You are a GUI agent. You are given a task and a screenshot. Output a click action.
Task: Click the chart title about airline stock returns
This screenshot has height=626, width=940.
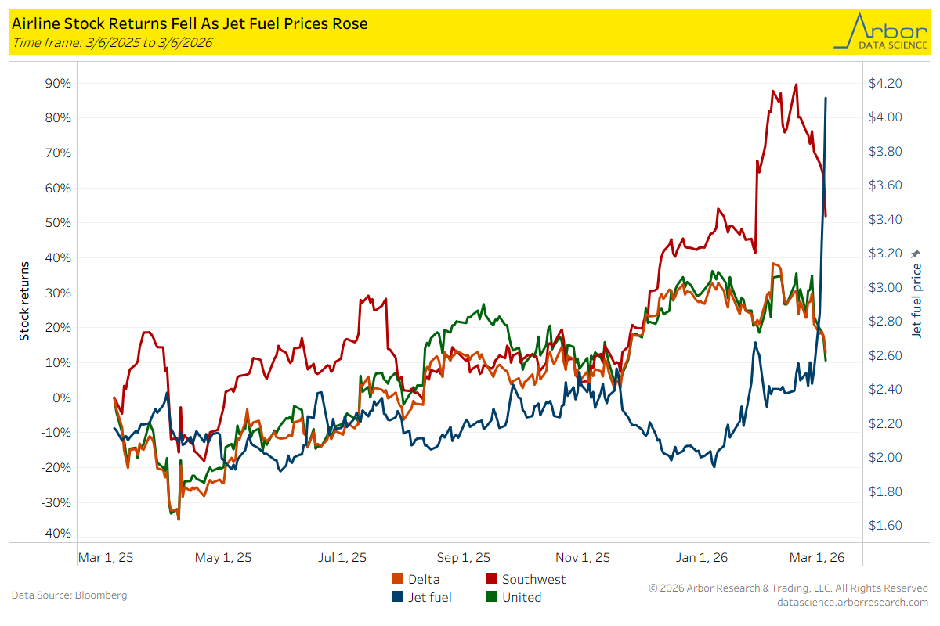tap(190, 24)
